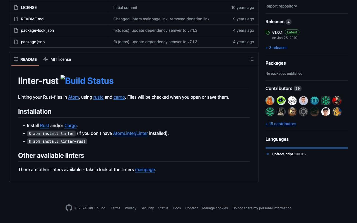Viewport: 357px width, 223px height.
Task: Open the man-with-glasses contributor avatar
Action: (303, 101)
